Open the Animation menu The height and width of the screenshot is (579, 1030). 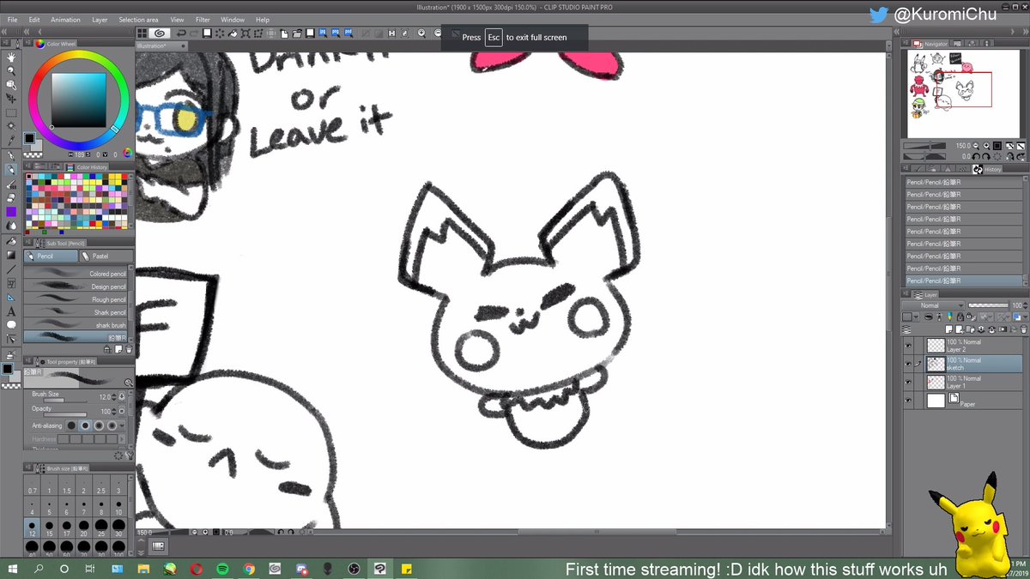tap(65, 19)
